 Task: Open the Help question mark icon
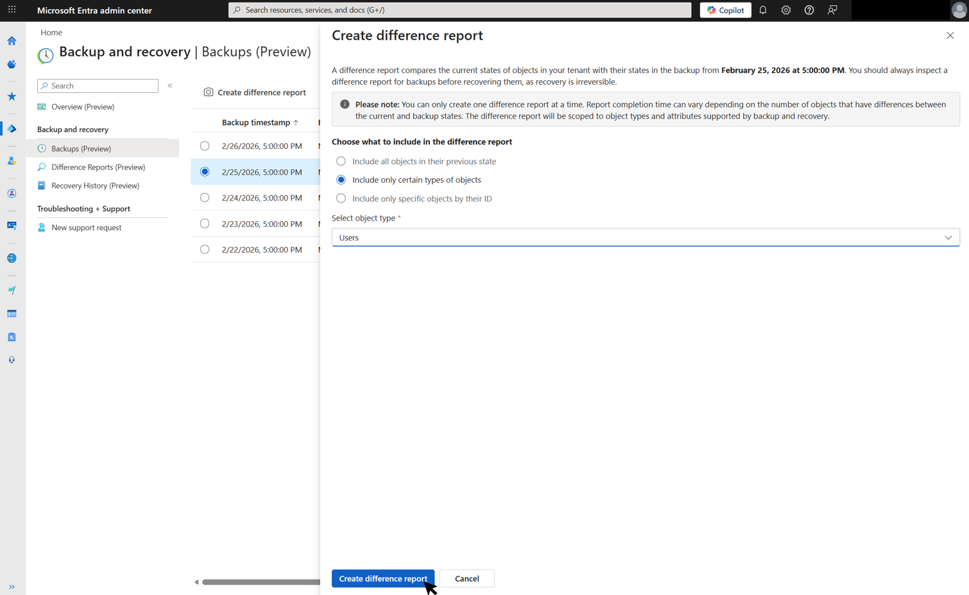pyautogui.click(x=809, y=10)
